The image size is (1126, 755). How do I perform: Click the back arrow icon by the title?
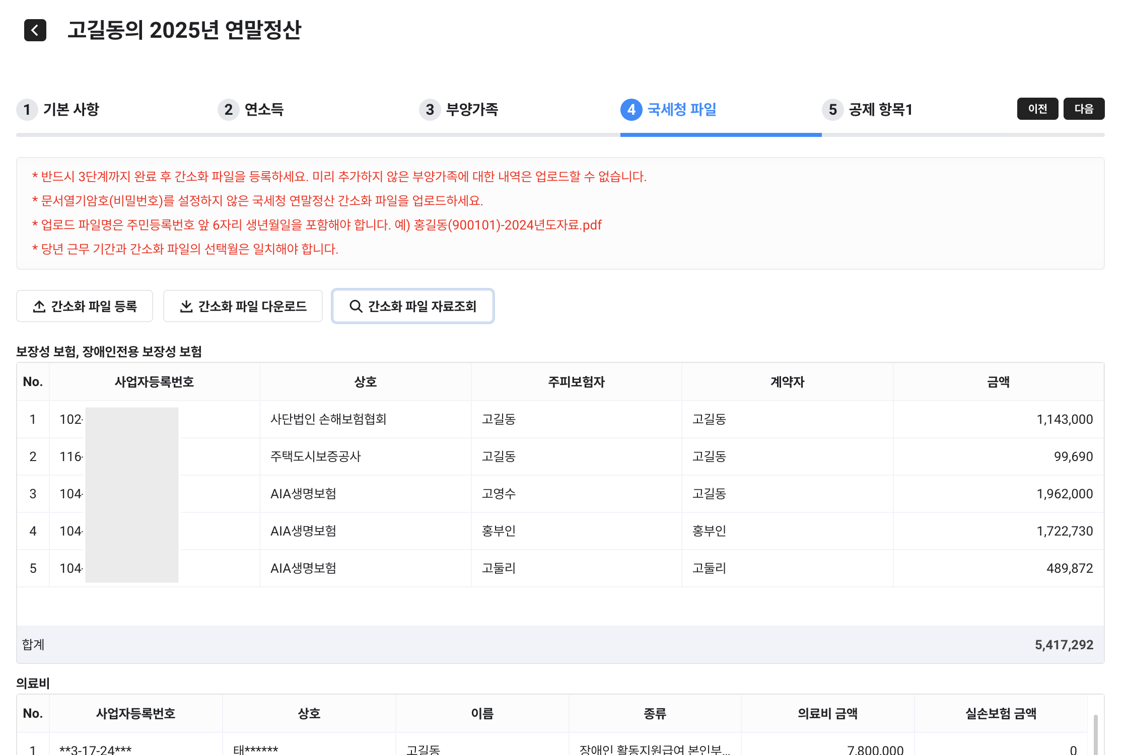tap(35, 30)
